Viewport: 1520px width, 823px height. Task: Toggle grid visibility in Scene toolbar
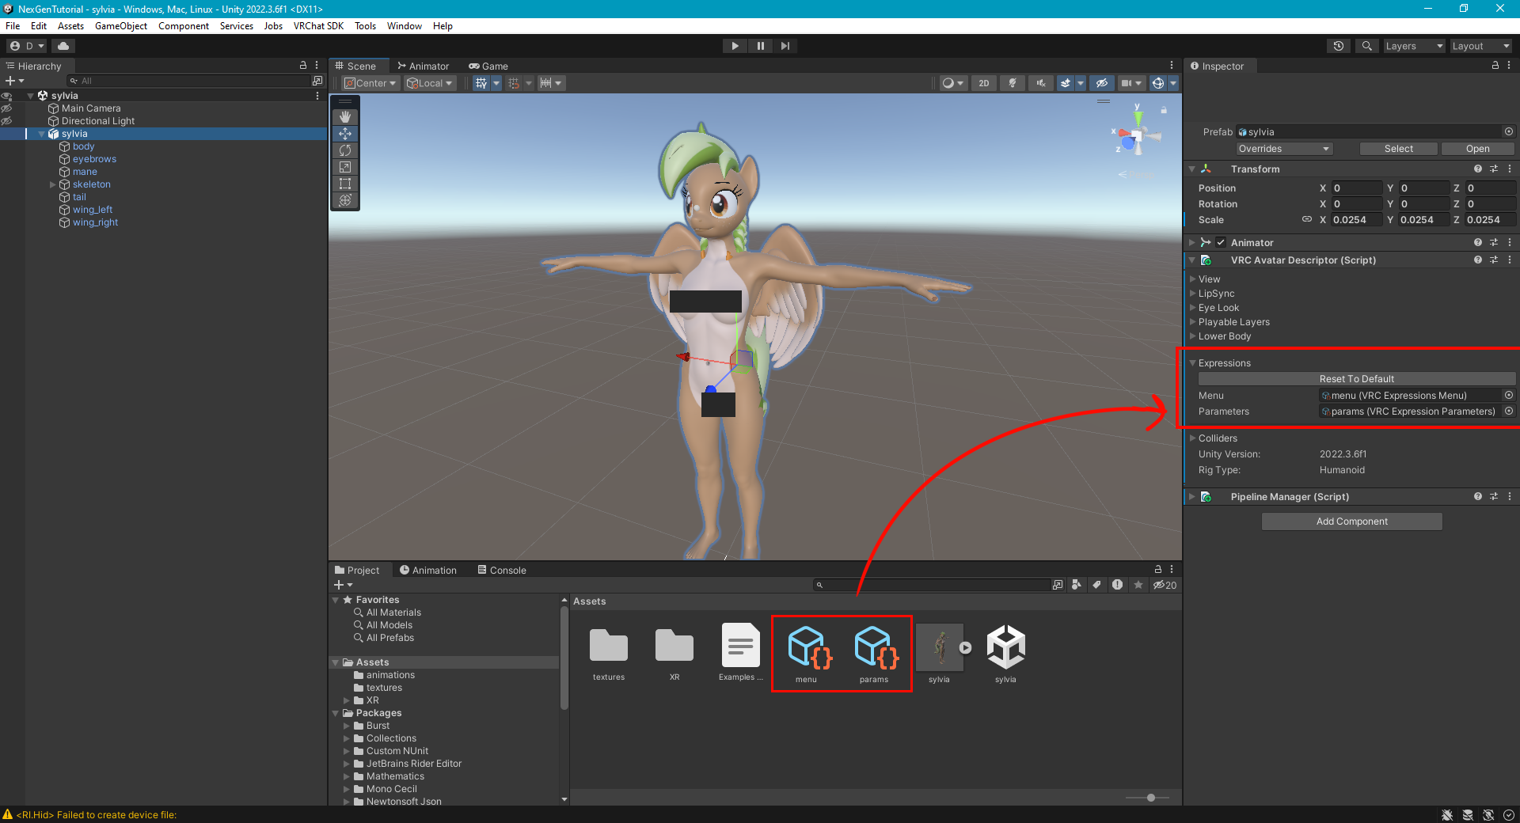481,83
